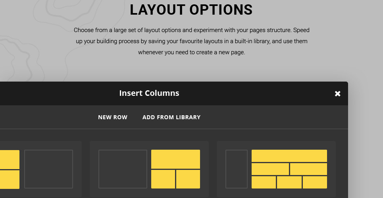The height and width of the screenshot is (198, 383).
Task: Pick the wide top yellow cell in the middle layout
Action: pos(175,159)
